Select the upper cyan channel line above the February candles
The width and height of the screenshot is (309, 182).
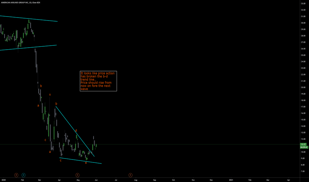[29, 19]
